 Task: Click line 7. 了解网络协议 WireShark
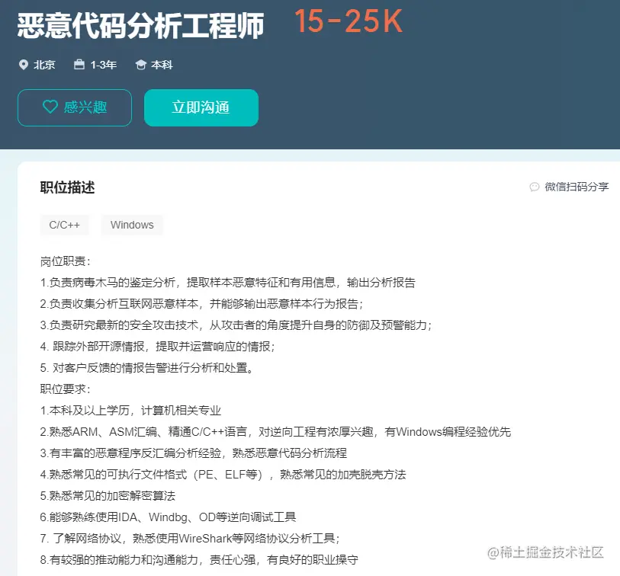tap(190, 539)
